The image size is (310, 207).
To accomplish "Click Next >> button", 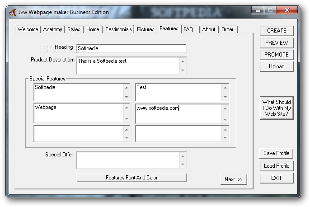I will point(234,179).
